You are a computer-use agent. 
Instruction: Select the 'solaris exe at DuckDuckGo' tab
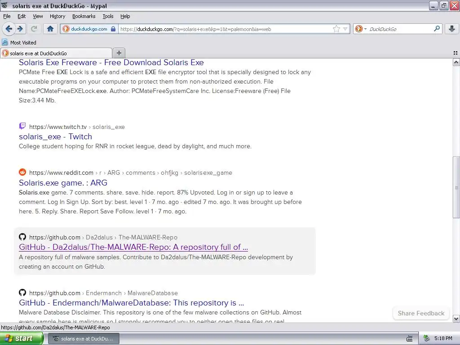(x=56, y=53)
